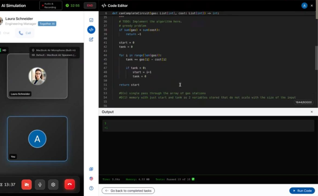Click the '# greedy problem' comment
The height and width of the screenshot is (196, 318).
pyautogui.click(x=133, y=26)
